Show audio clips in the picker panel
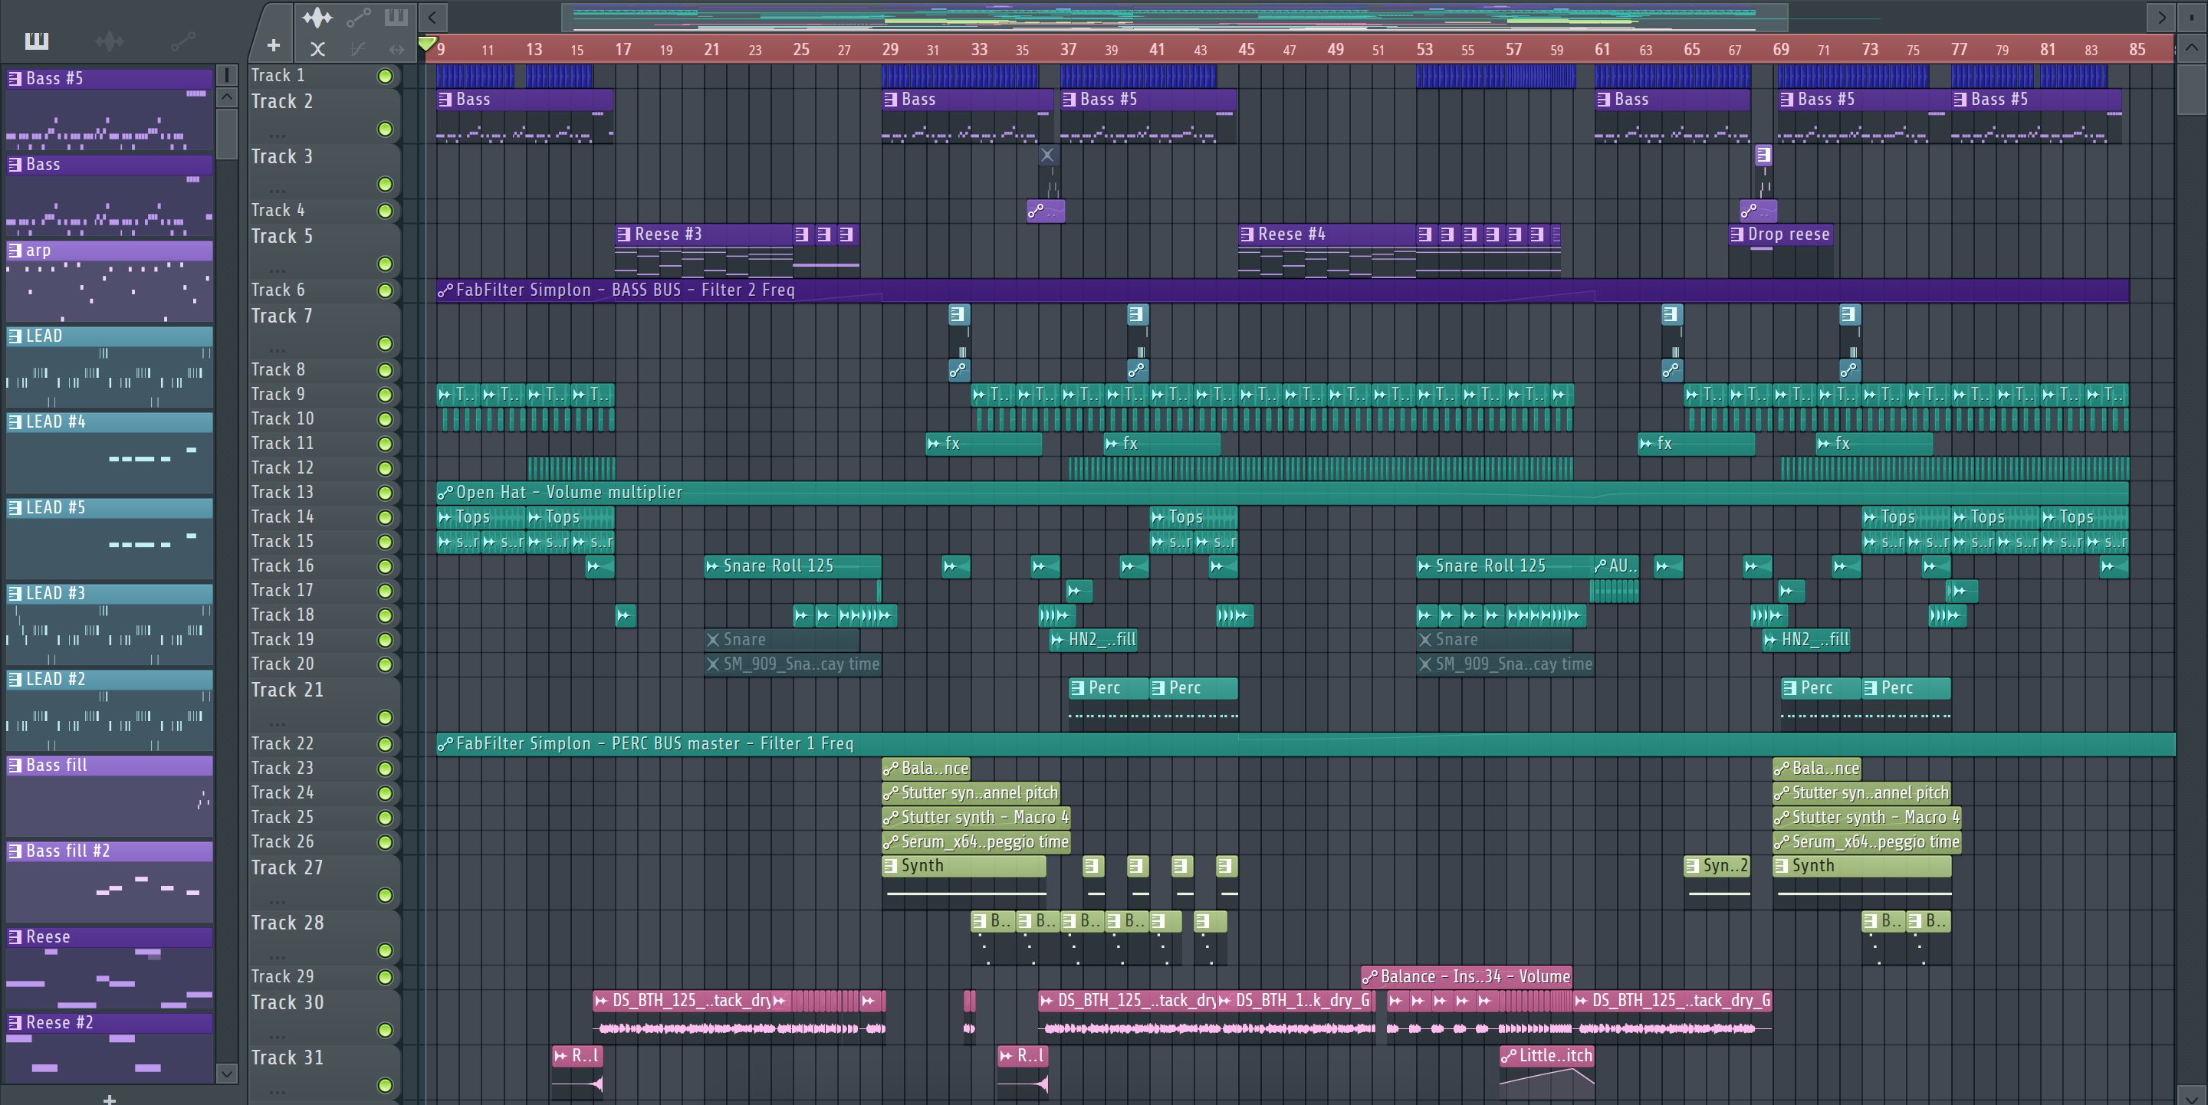Viewport: 2208px width, 1105px height. pos(109,41)
